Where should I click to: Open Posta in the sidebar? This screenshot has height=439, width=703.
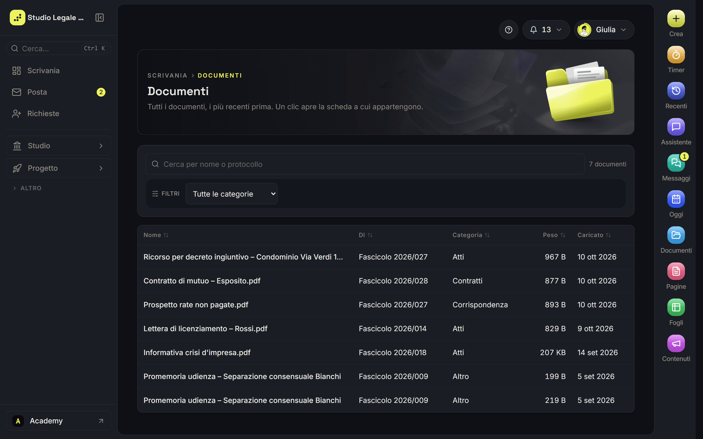click(59, 92)
